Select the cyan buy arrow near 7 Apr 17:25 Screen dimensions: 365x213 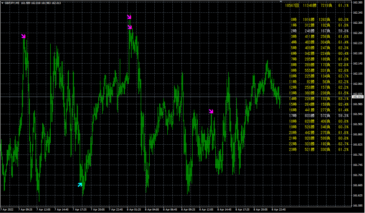(80, 185)
